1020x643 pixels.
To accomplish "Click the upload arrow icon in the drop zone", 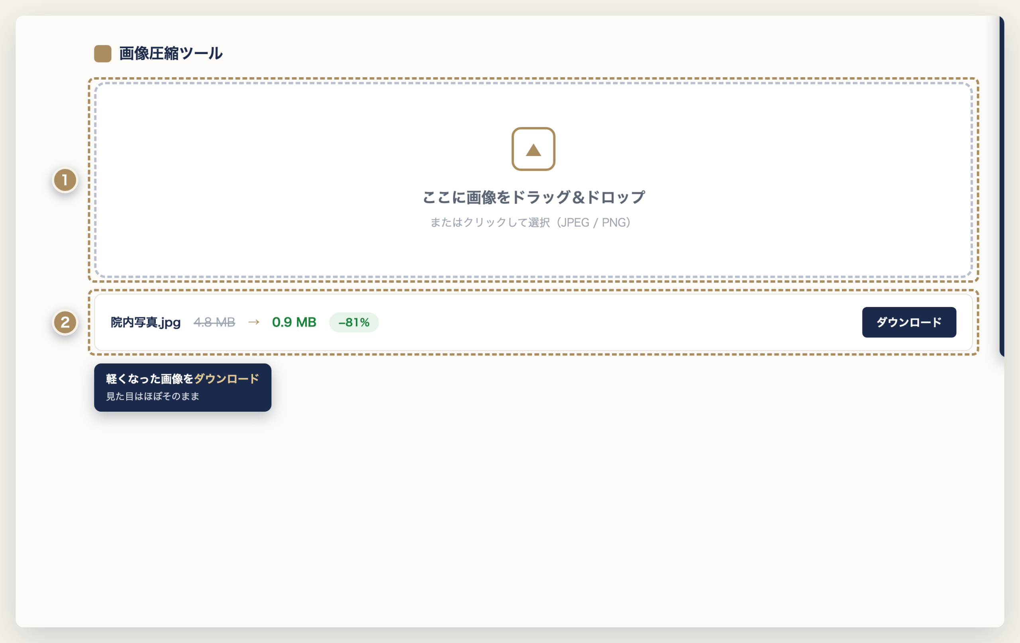I will pos(533,149).
